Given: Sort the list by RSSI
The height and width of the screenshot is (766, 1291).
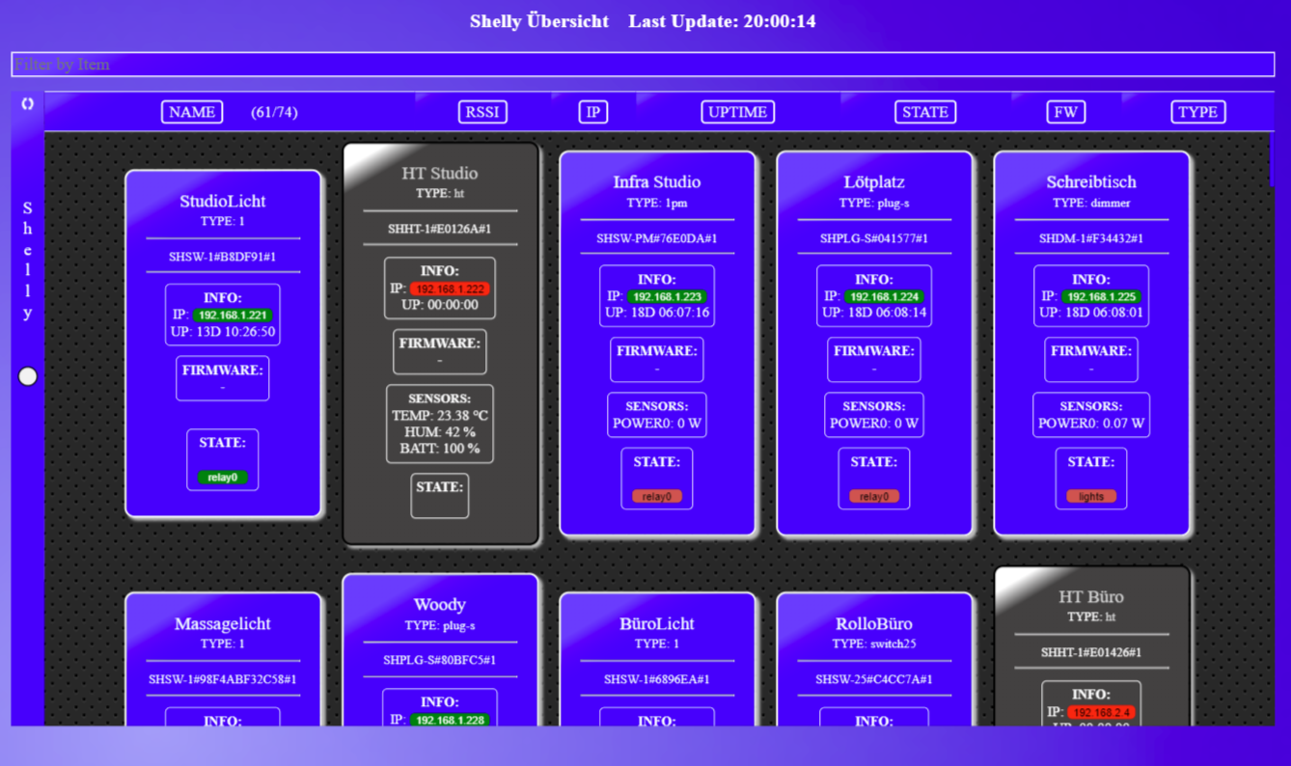Looking at the screenshot, I should 482,112.
